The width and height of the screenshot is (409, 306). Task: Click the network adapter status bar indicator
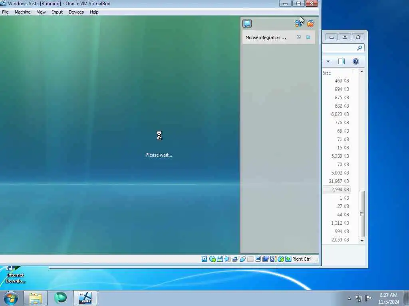point(235,259)
